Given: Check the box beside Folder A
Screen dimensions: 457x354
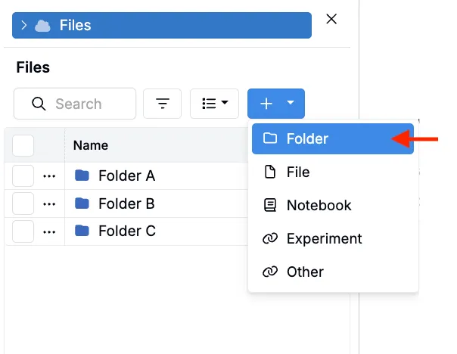Looking at the screenshot, I should 23,176.
